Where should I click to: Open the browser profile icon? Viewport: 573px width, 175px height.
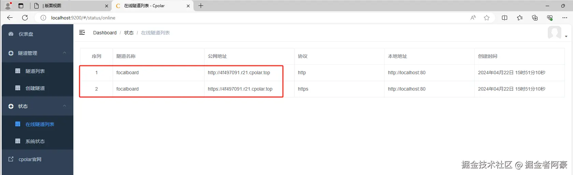click(x=8, y=5)
